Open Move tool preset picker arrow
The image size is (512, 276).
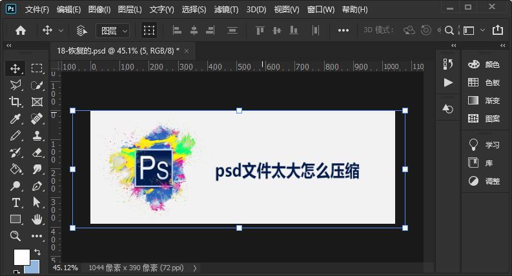(61, 31)
